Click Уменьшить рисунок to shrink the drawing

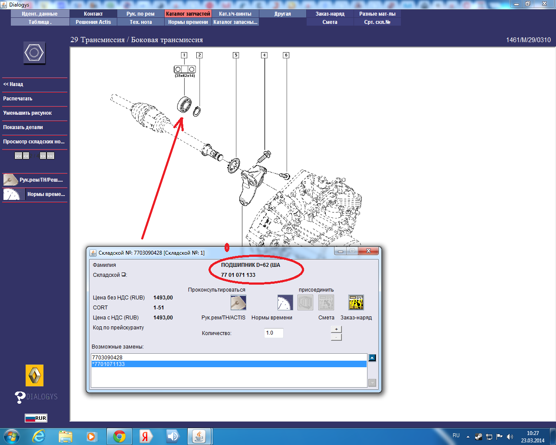(x=35, y=113)
